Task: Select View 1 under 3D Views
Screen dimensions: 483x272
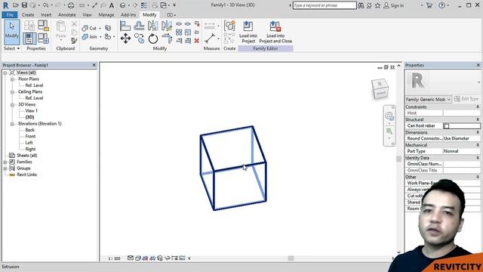Action: (31, 111)
